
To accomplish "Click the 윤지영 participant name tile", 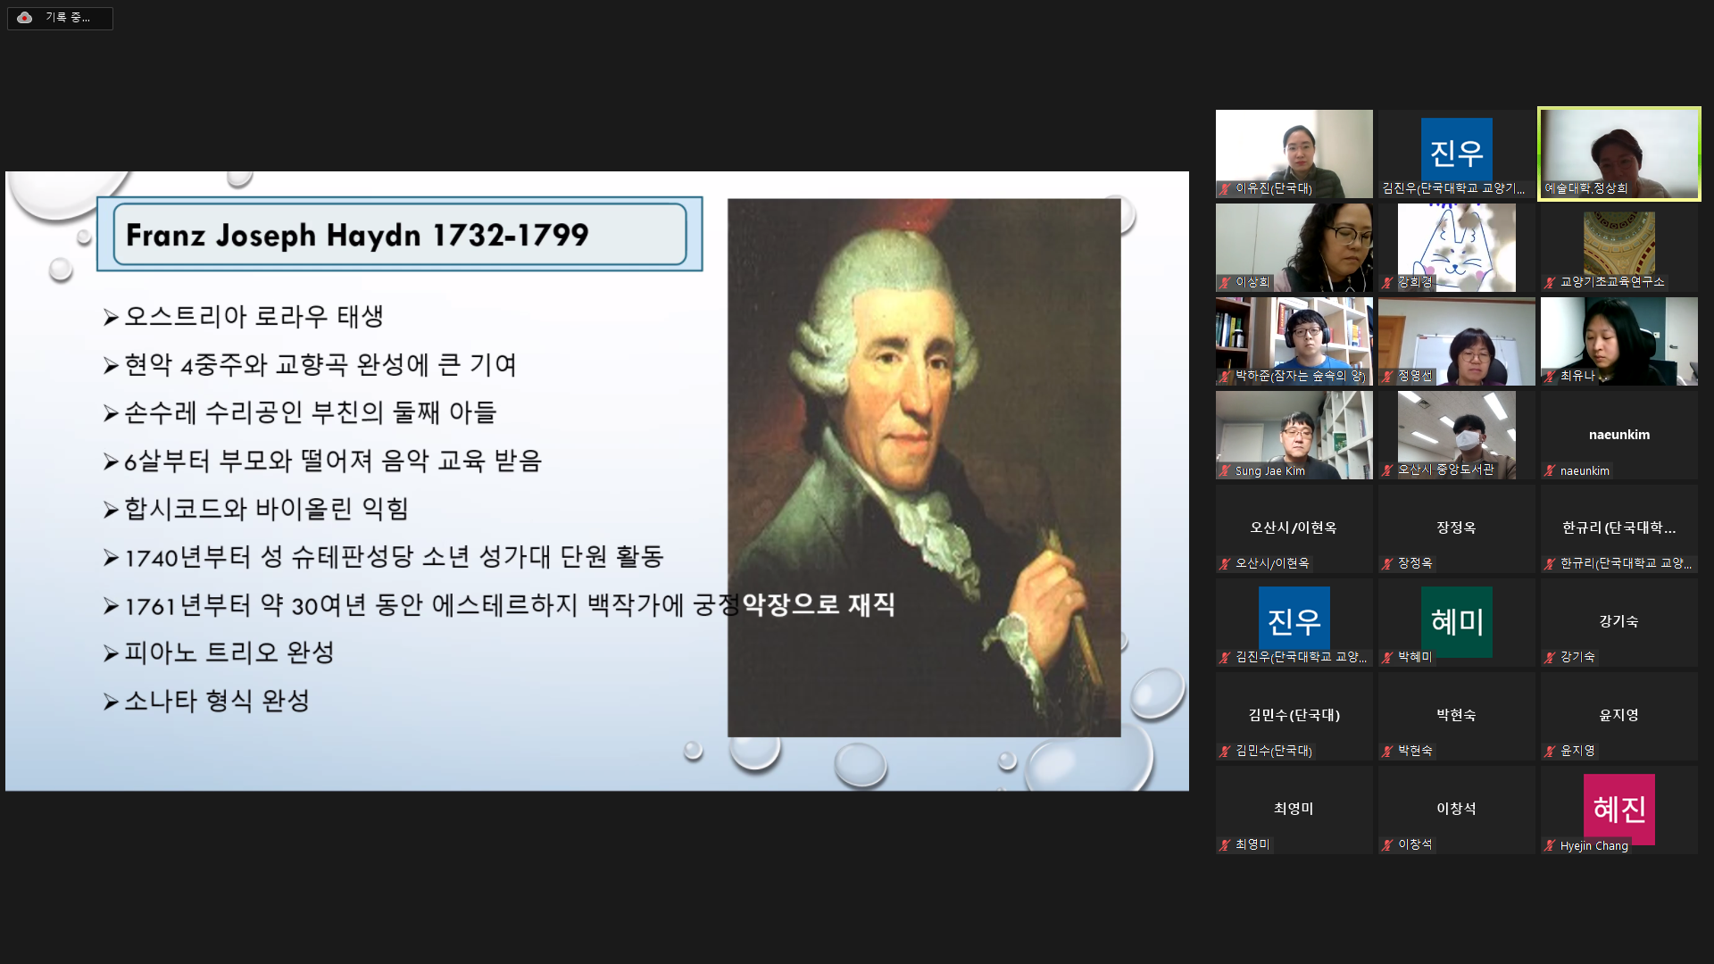I will pos(1618,715).
